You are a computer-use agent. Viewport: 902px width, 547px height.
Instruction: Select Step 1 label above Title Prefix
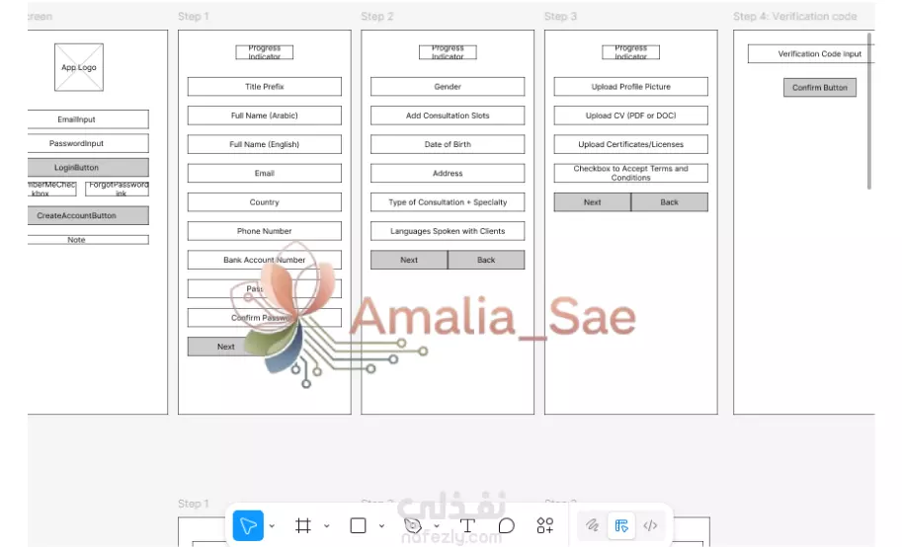[x=194, y=17]
